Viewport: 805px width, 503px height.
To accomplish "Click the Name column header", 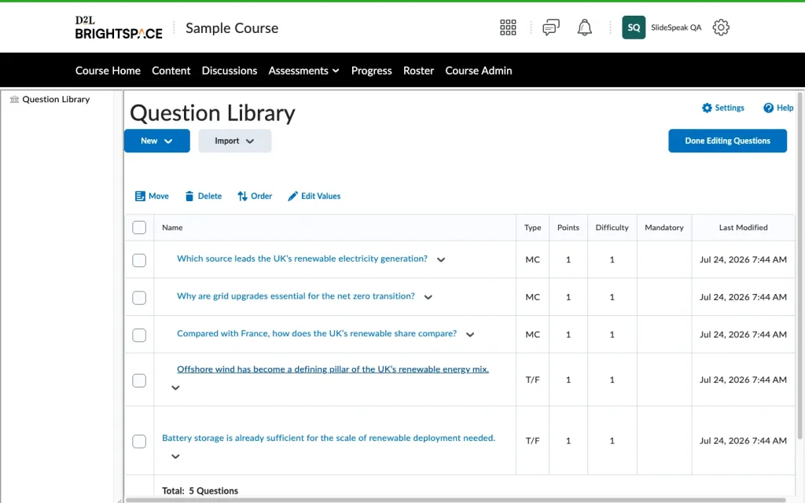I will tap(172, 227).
